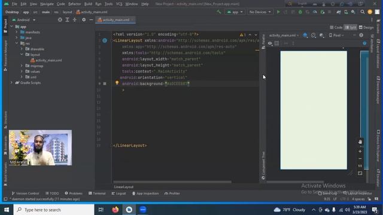Click the Make Project hammer icon
Image resolution: width=383 pixels, height=215 pixels.
point(219,12)
